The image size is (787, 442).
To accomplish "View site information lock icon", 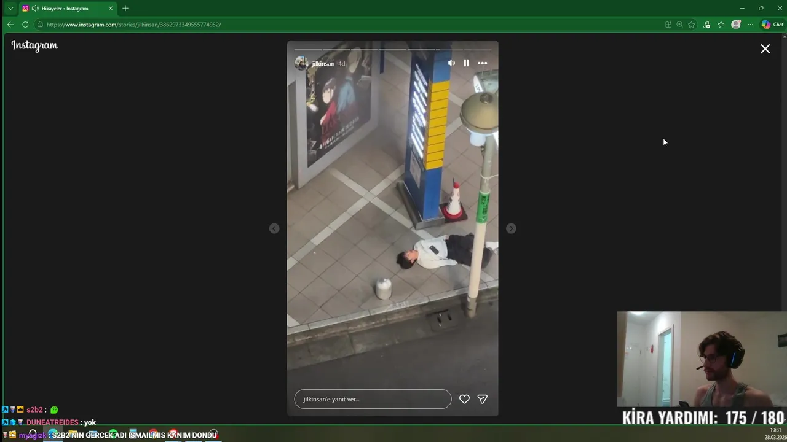I will coord(40,25).
